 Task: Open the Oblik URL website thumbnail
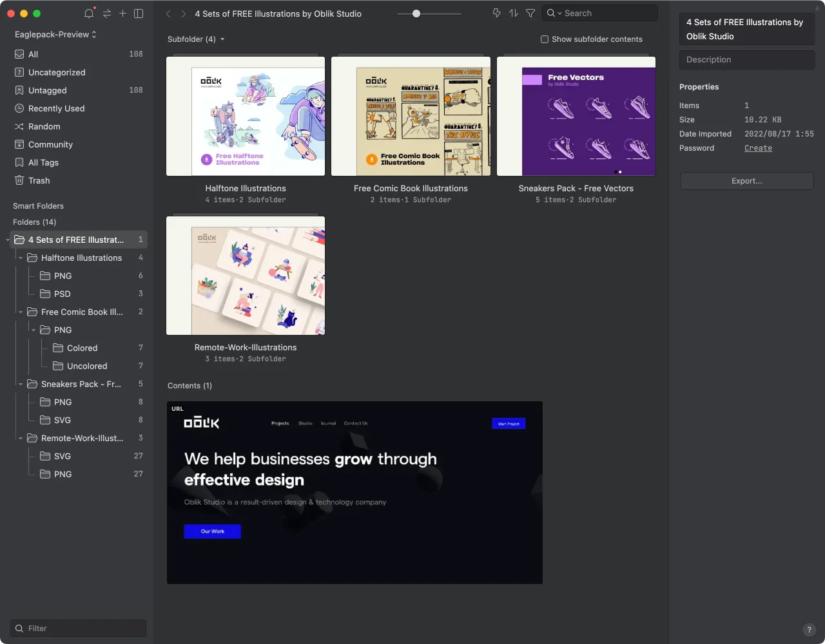(354, 493)
